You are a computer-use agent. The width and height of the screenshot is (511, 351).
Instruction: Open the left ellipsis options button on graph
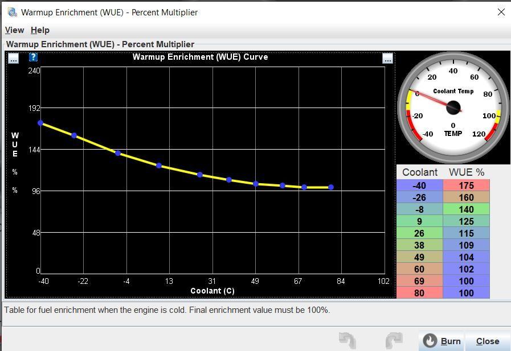(x=14, y=58)
